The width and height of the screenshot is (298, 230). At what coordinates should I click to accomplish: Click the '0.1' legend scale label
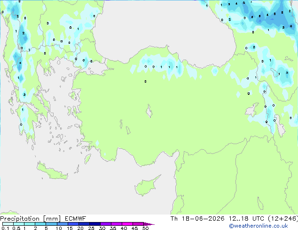coord(5,228)
